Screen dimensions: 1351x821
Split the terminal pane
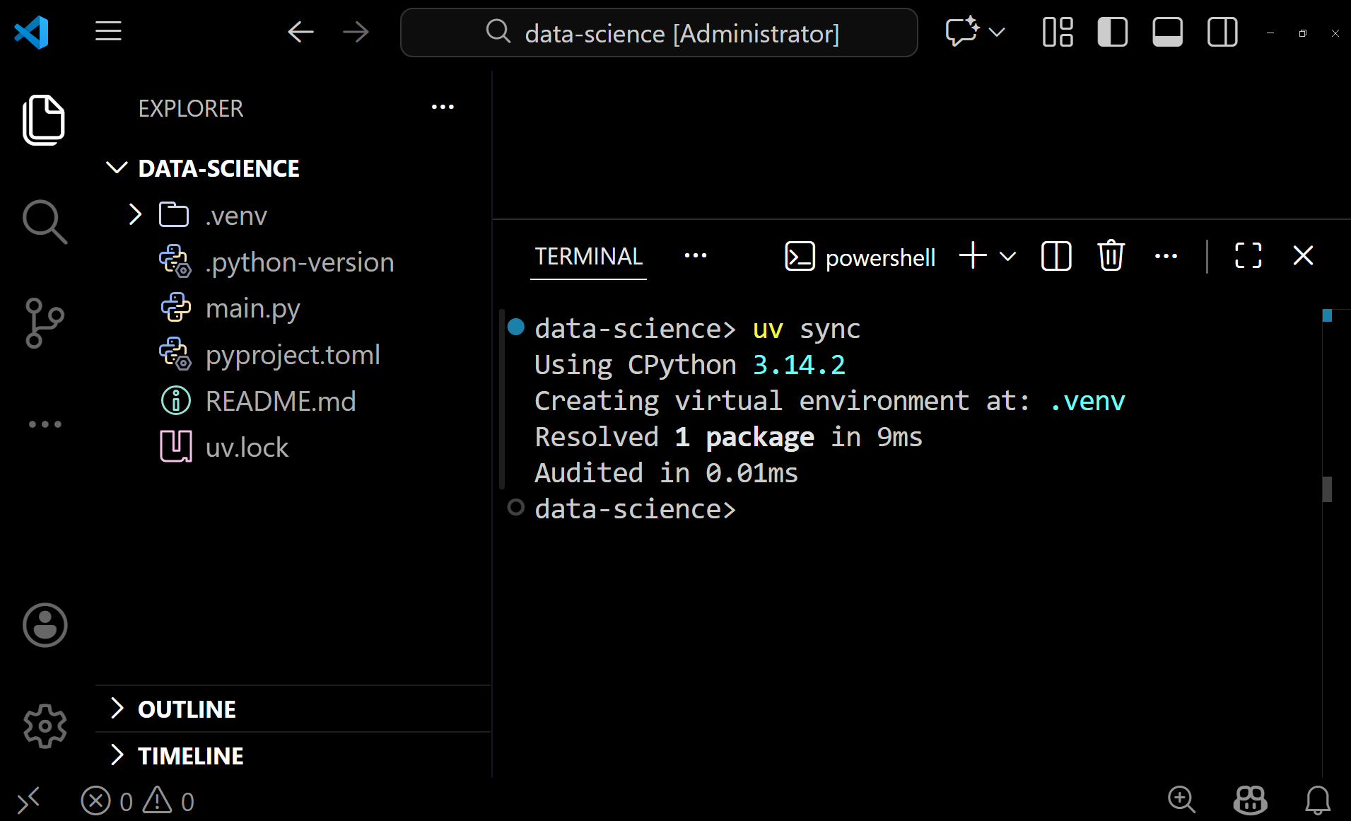pyautogui.click(x=1056, y=256)
